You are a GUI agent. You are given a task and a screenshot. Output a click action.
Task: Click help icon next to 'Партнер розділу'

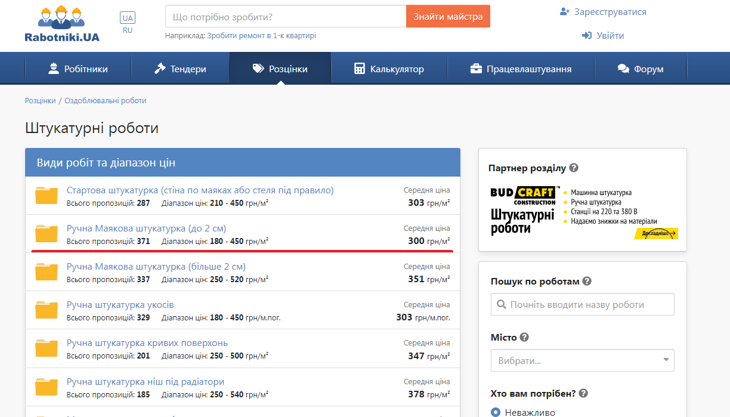point(574,168)
